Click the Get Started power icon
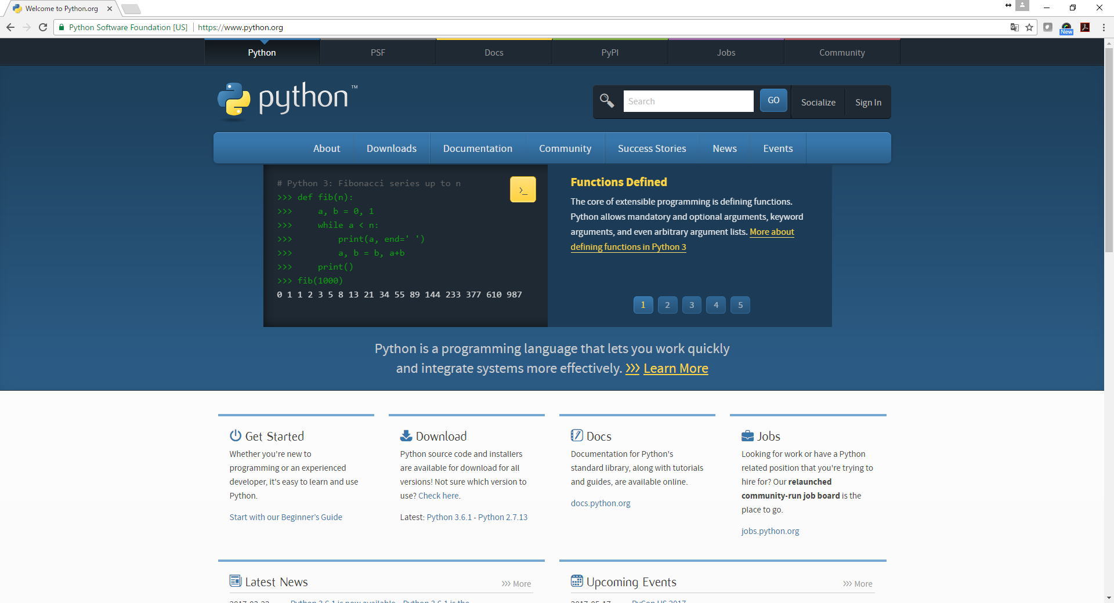Viewport: 1114px width, 603px height. pos(235,435)
